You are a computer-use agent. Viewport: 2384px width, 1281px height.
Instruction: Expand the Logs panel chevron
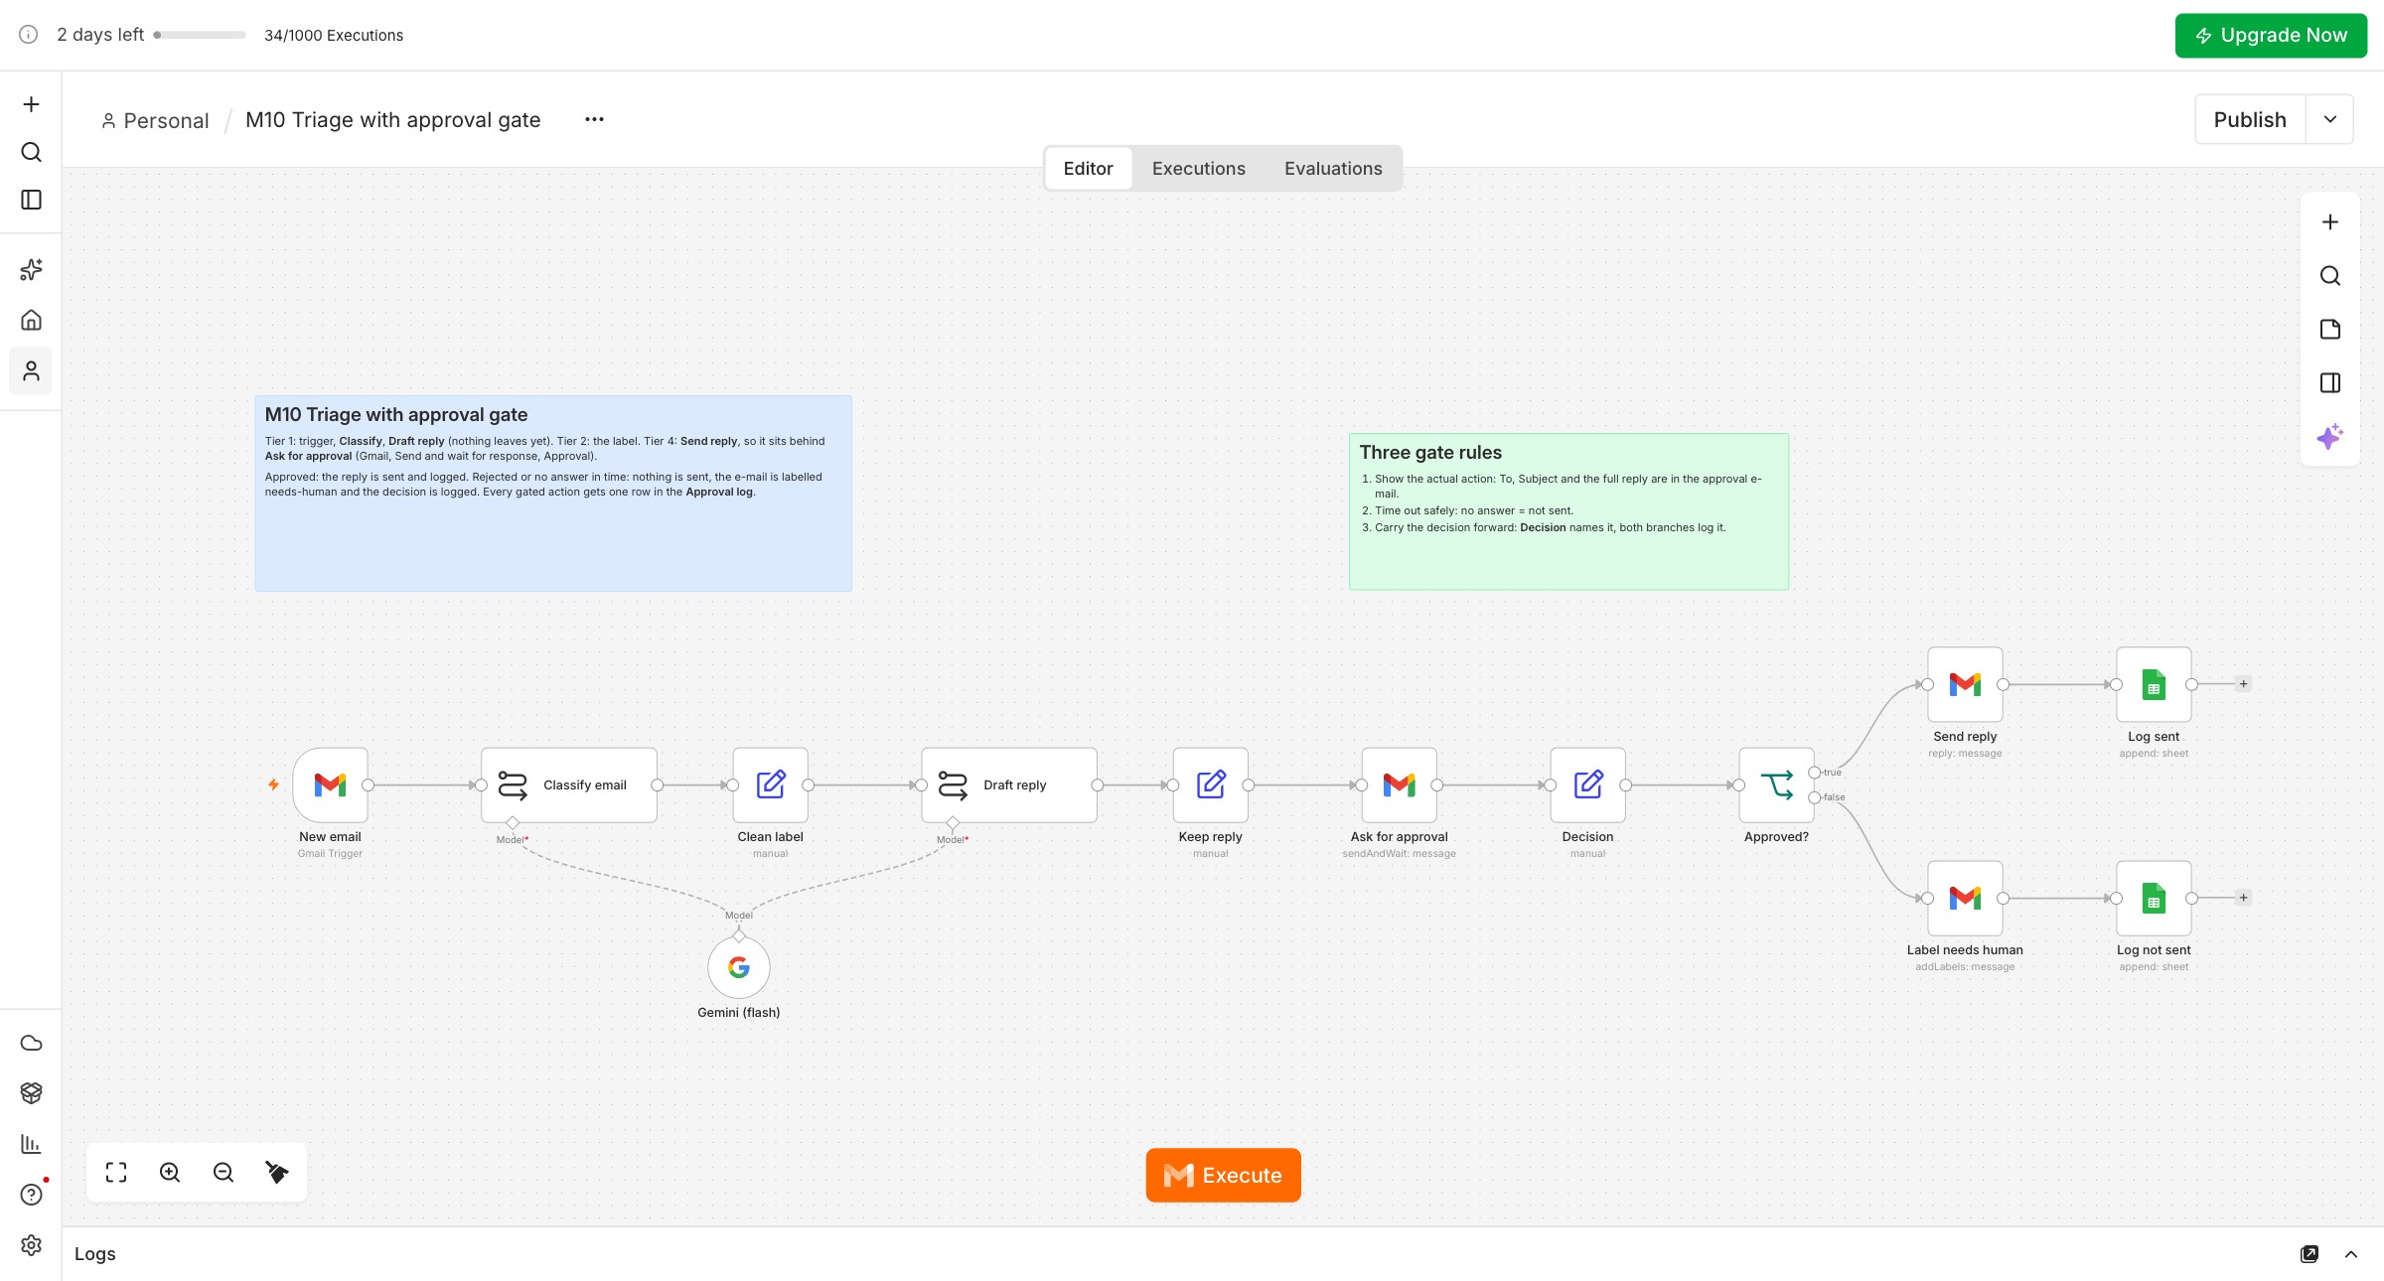pos(2351,1254)
